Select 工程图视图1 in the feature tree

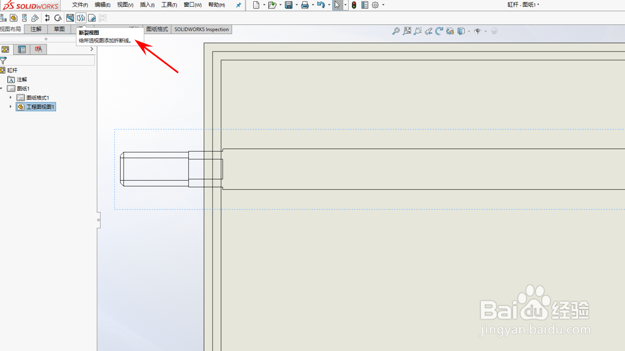(36, 107)
